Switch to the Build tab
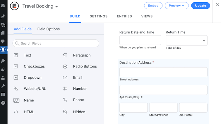This screenshot has width=221, height=124. tap(75, 16)
